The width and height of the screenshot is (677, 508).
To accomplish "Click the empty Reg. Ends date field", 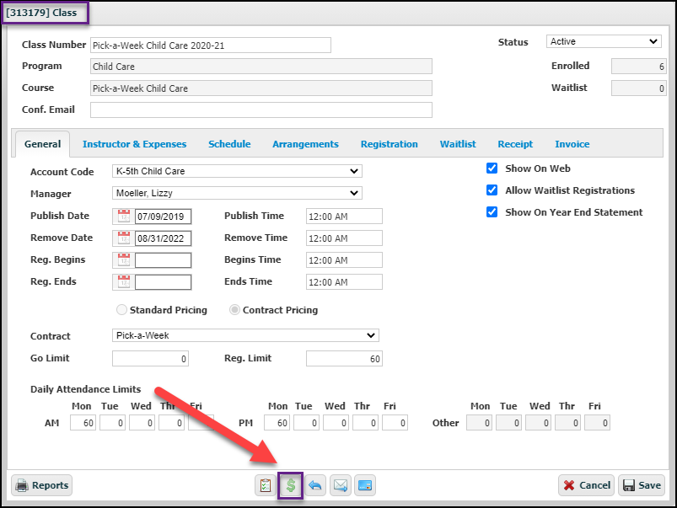I will pyautogui.click(x=164, y=282).
